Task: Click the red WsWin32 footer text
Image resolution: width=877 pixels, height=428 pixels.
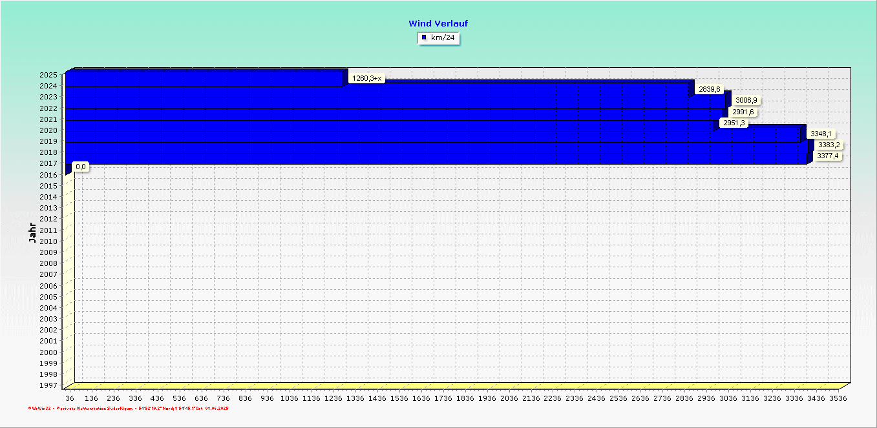Action: coord(129,409)
